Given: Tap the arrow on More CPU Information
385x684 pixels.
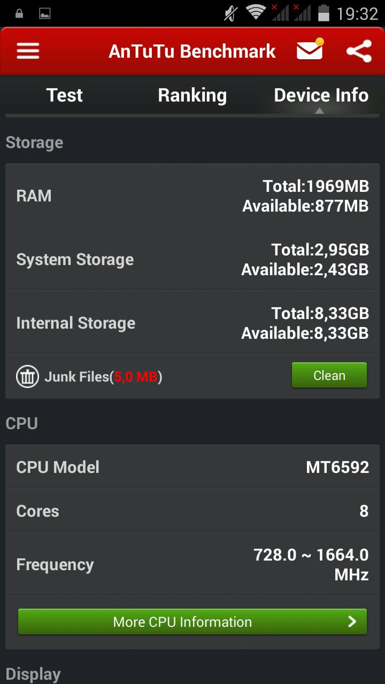Looking at the screenshot, I should click(x=352, y=621).
